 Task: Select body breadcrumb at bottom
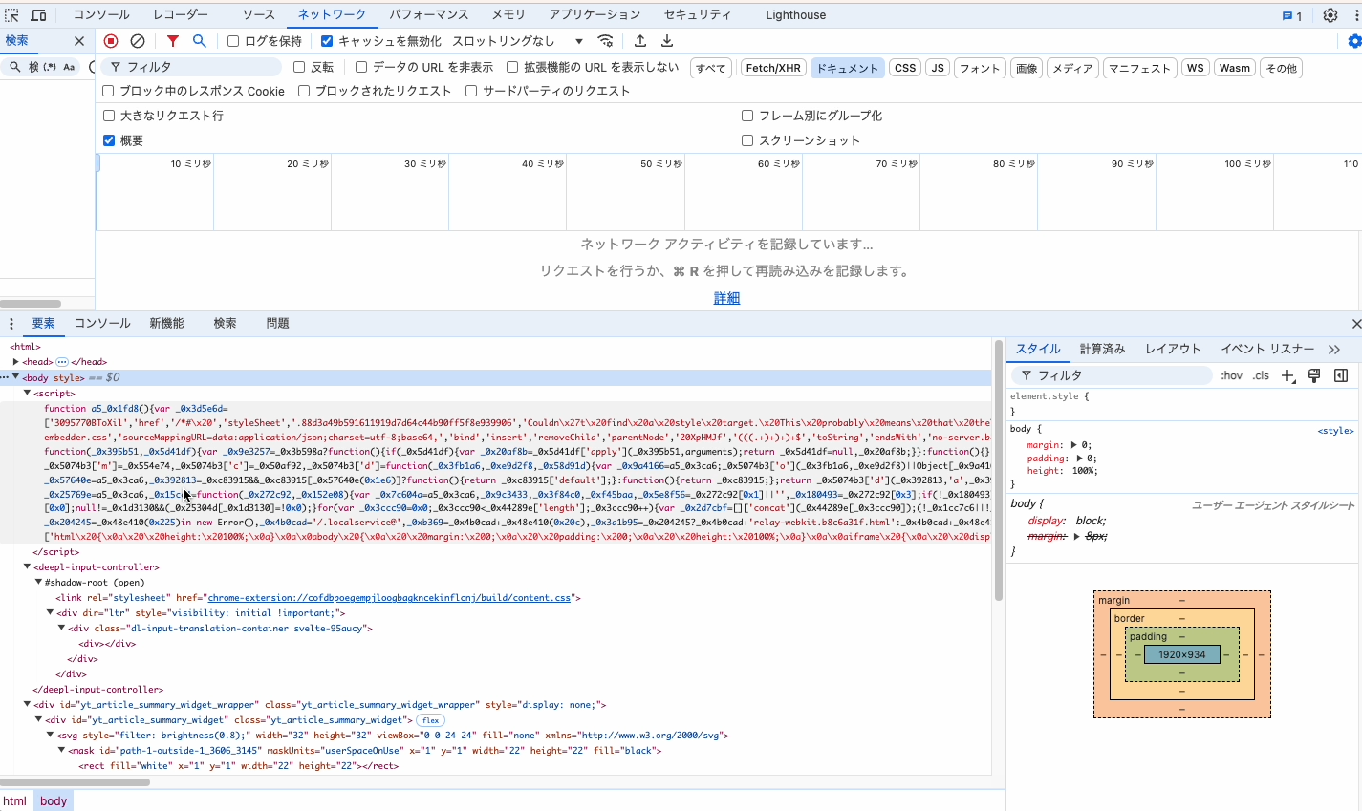click(x=54, y=801)
